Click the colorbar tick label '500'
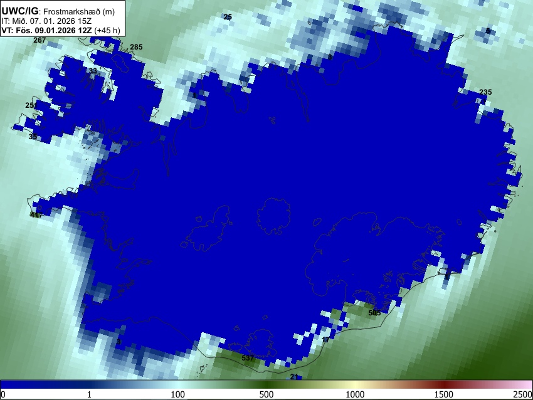This screenshot has height=400, width=533. [x=266, y=394]
